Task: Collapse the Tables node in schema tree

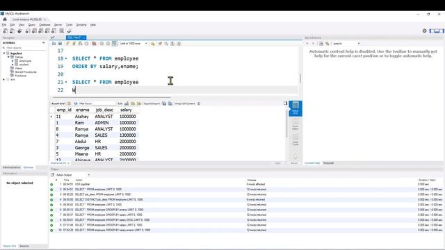Action: pos(8,57)
